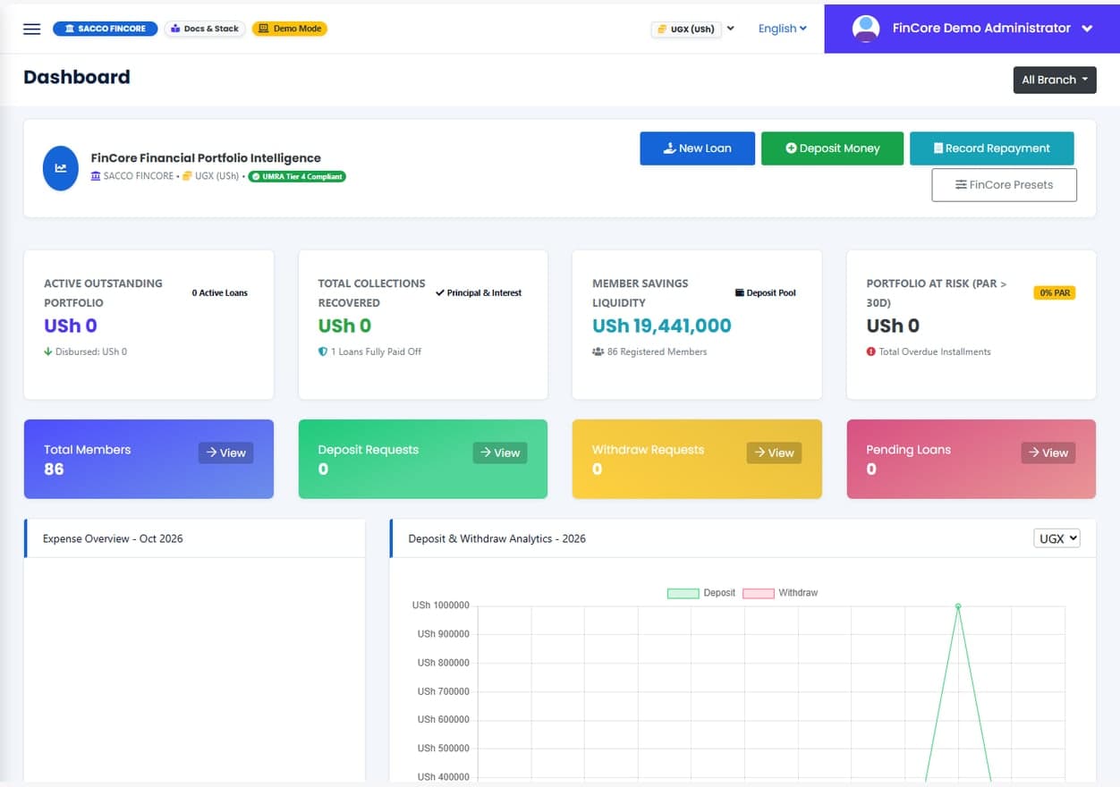Click the FinCore Financial Portfolio Intelligence title
The image size is (1120, 787).
pos(206,157)
